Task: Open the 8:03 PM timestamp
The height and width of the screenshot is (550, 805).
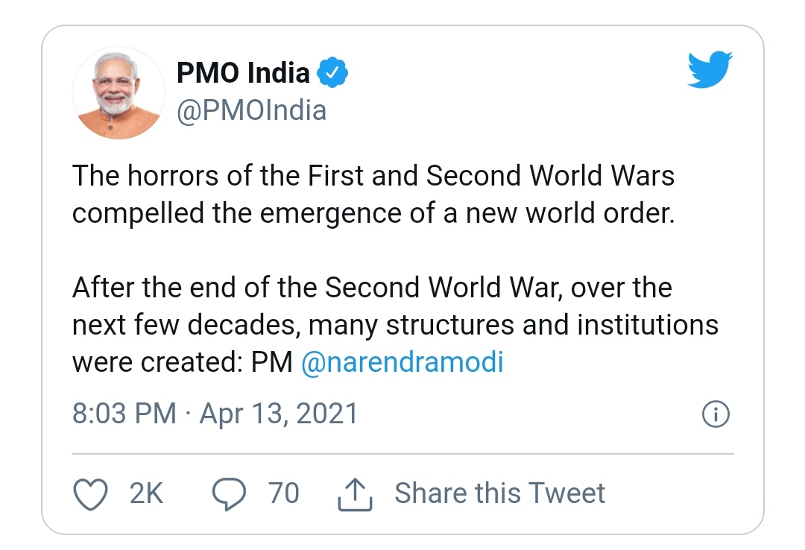Action: (x=124, y=414)
